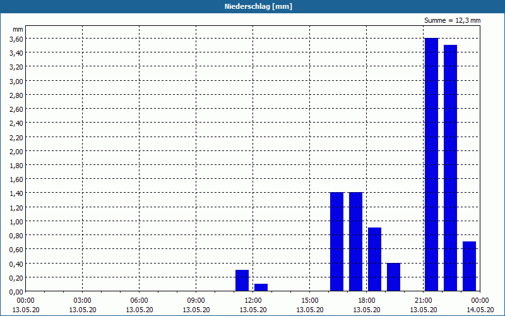
Task: Pick the y-axis label '2,60'
Action: 16,109
